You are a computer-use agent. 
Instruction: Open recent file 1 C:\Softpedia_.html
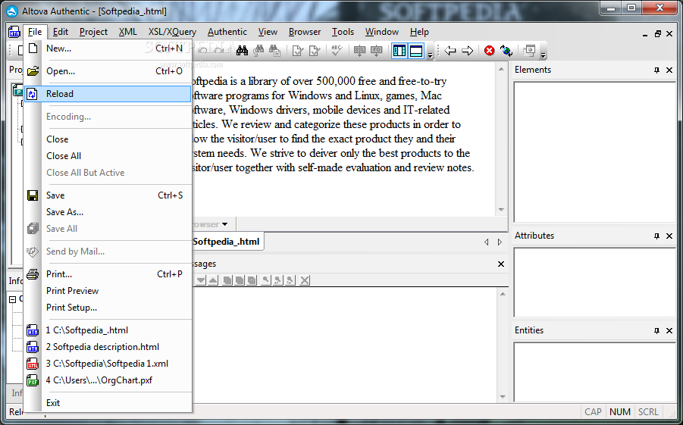[x=108, y=330]
